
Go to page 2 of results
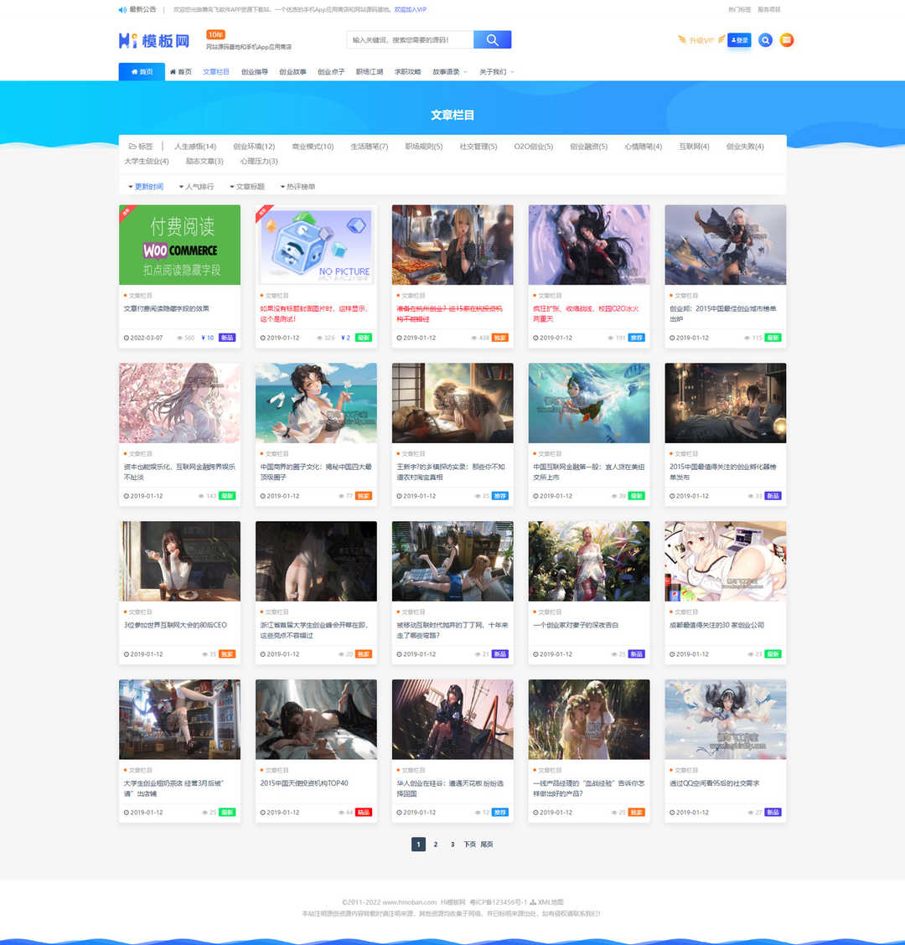[436, 844]
